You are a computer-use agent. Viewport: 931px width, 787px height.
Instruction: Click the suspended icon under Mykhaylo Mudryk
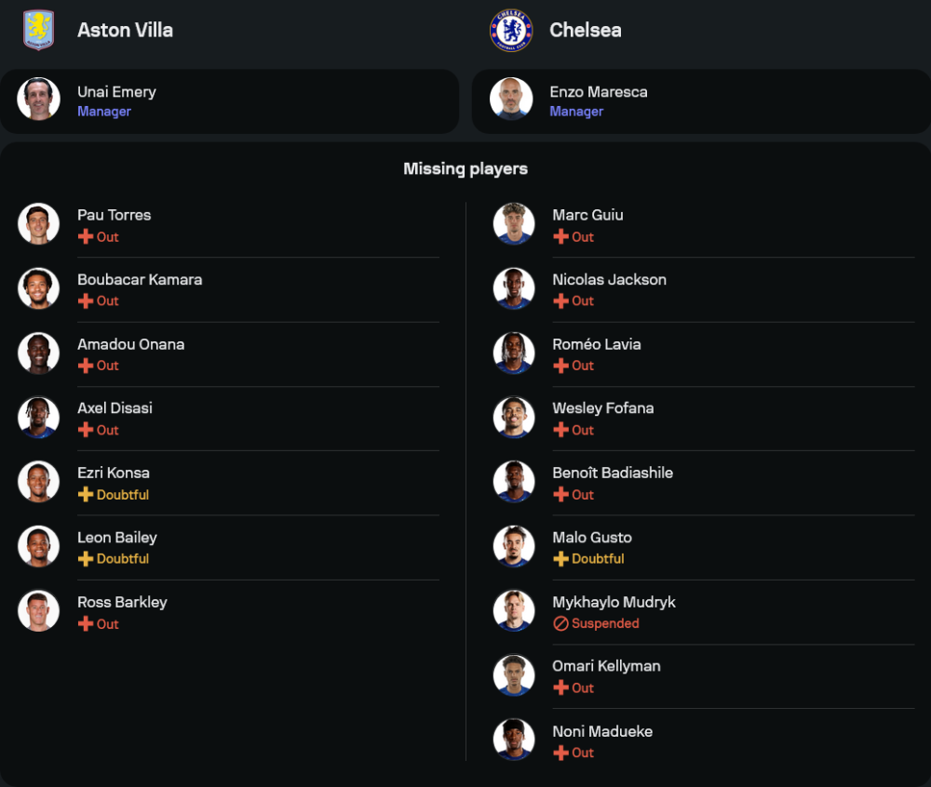coord(560,624)
